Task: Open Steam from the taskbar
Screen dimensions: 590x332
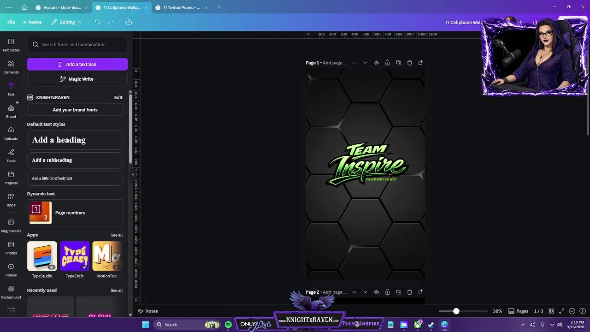Action: pos(431,325)
